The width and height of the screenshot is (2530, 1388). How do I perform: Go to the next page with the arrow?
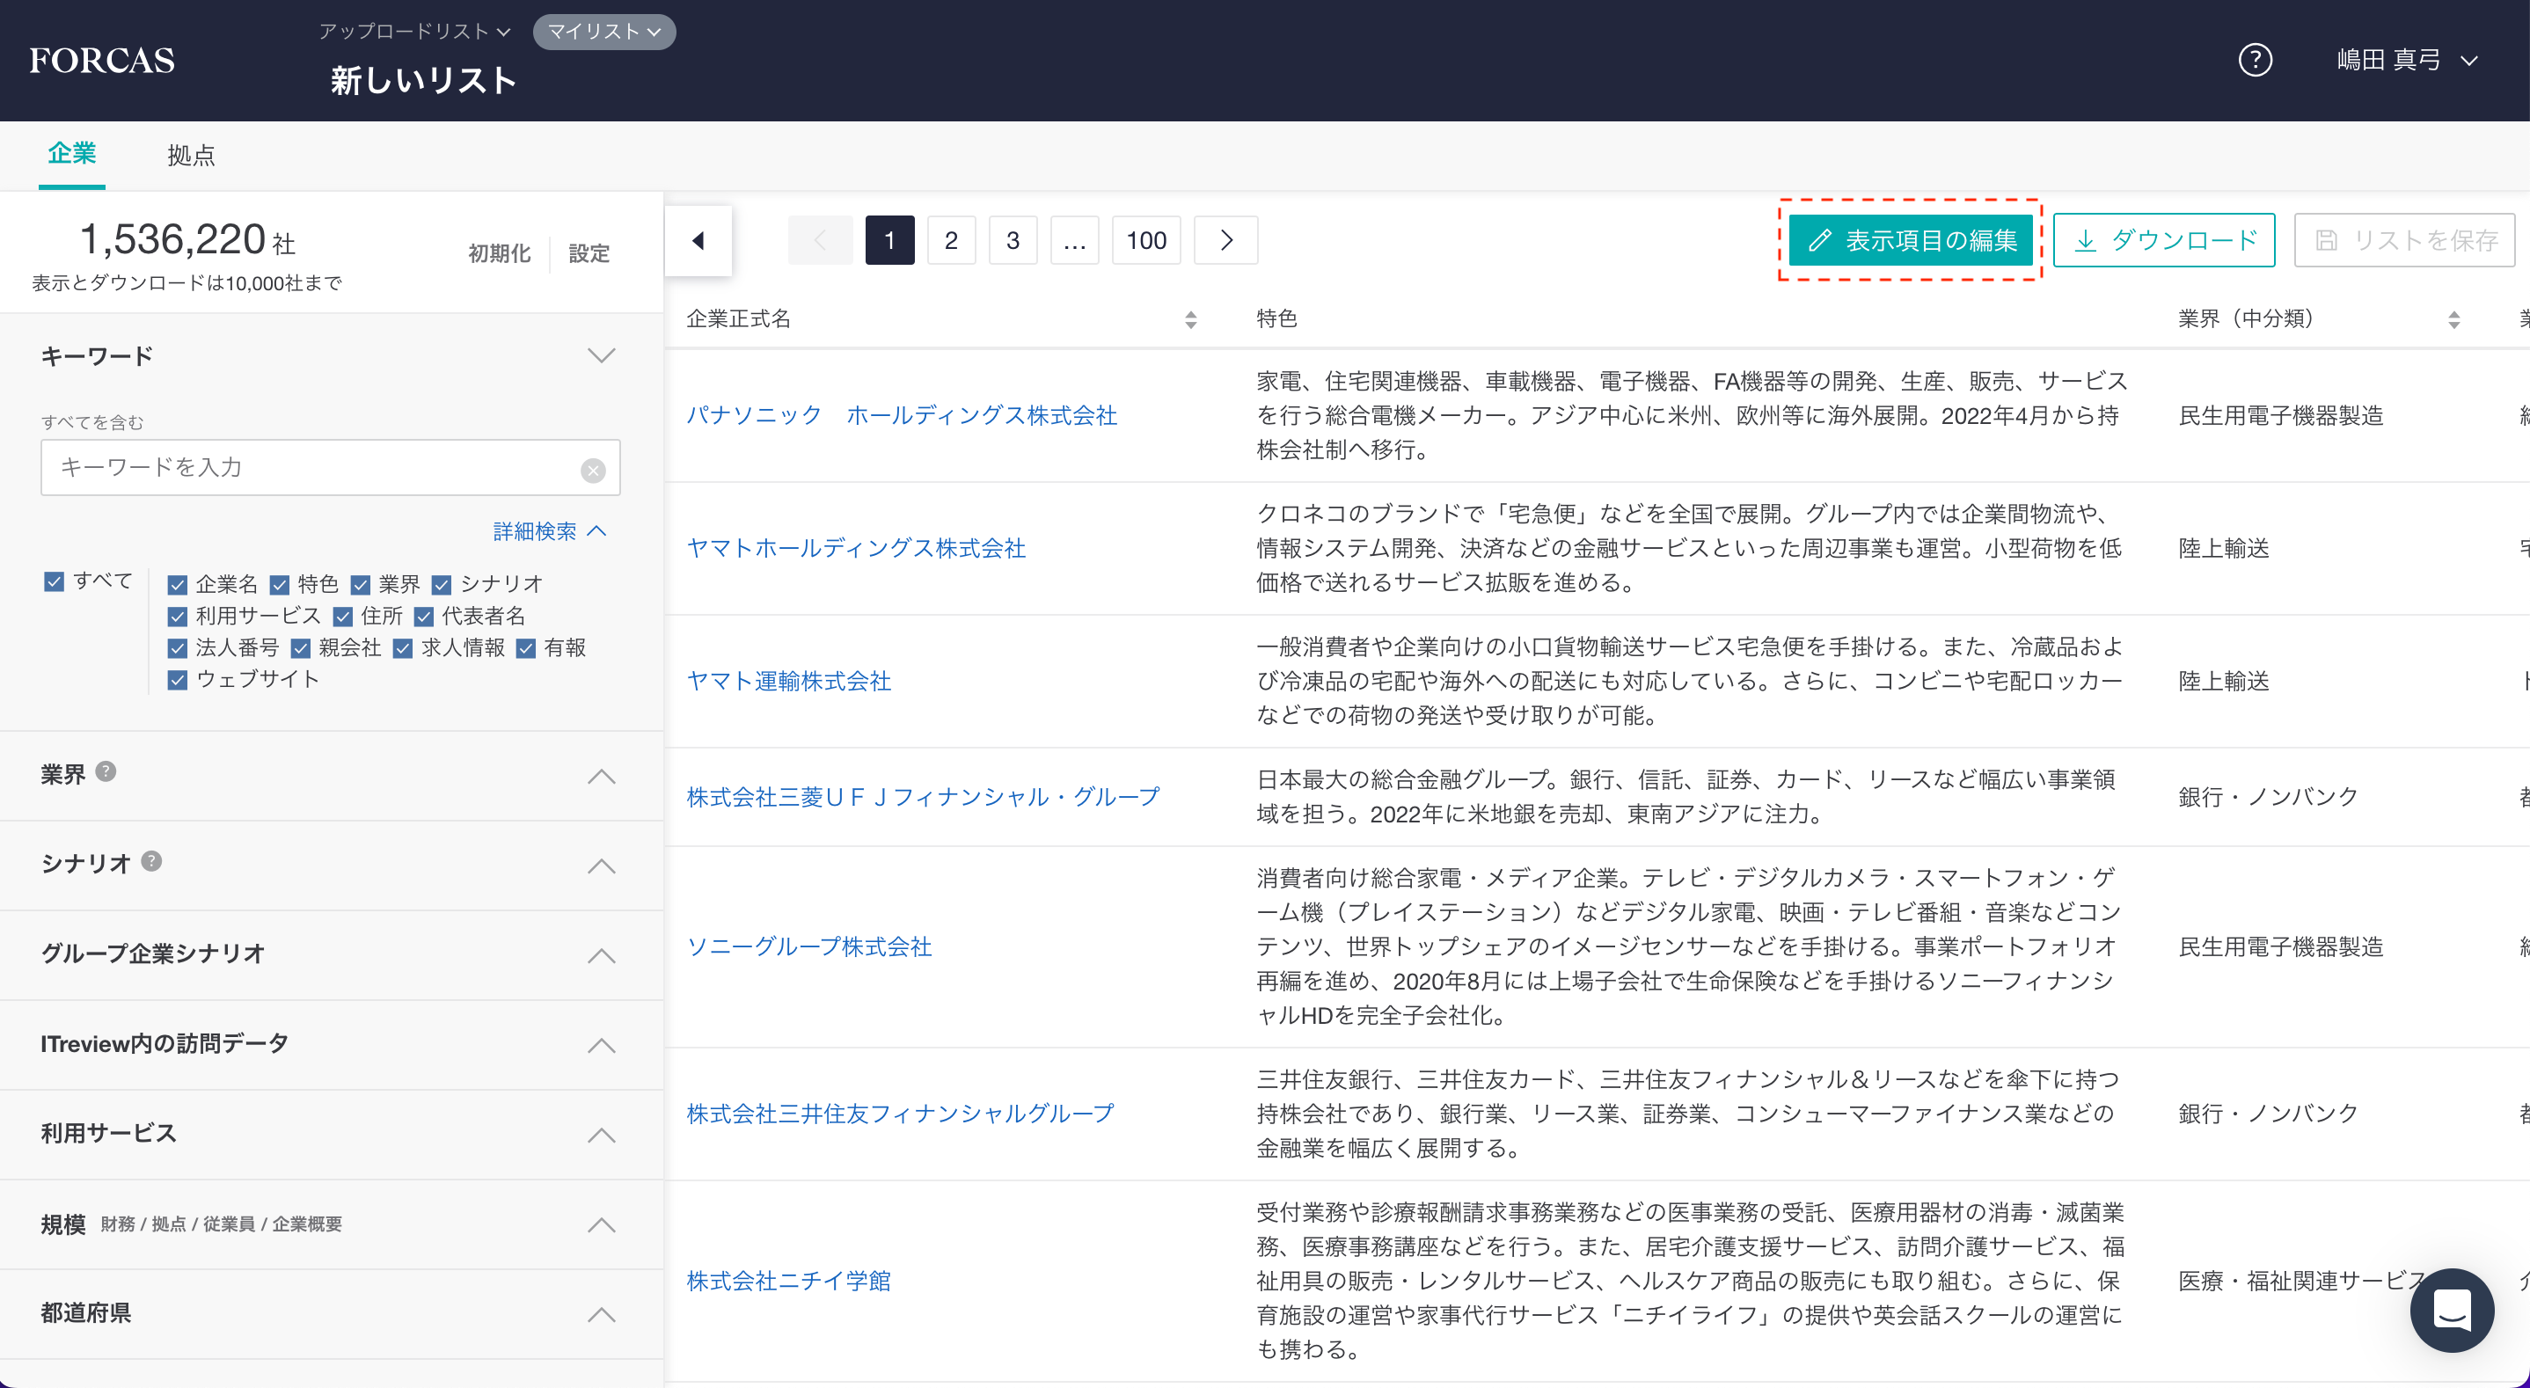(1225, 241)
